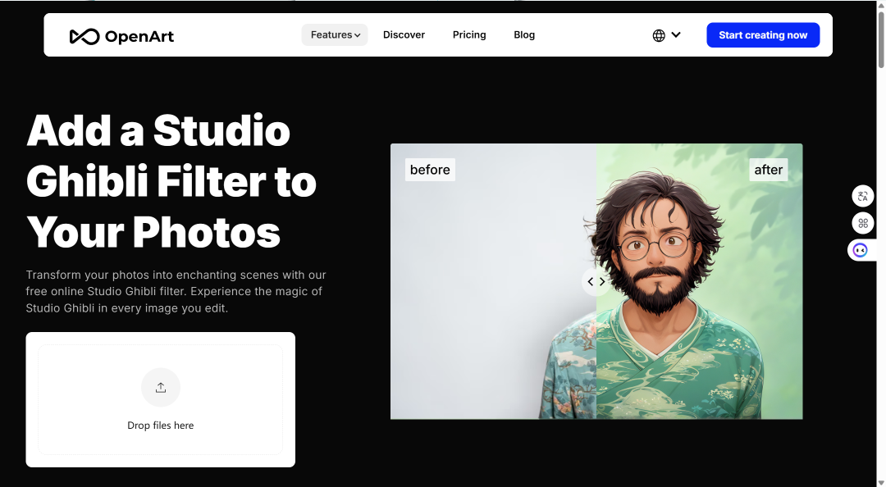This screenshot has height=487, width=886.
Task: Click the after label on the image
Action: point(768,170)
